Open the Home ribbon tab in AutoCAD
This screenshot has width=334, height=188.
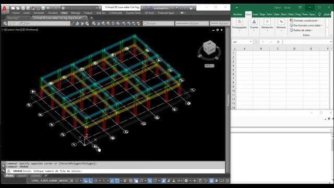[x=16, y=13]
